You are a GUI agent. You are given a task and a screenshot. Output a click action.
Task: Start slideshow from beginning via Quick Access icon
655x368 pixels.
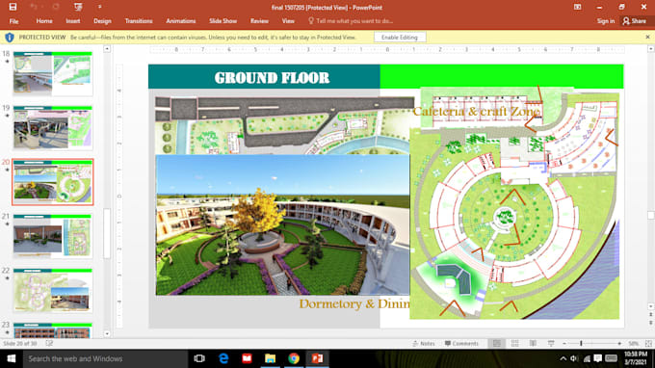click(78, 7)
